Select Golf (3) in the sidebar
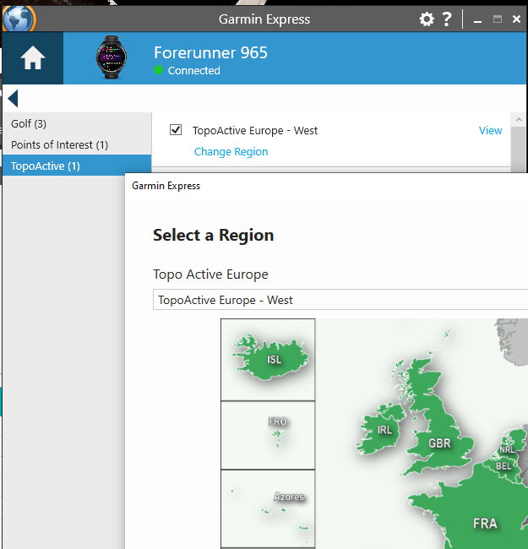This screenshot has width=528, height=549. click(x=77, y=123)
